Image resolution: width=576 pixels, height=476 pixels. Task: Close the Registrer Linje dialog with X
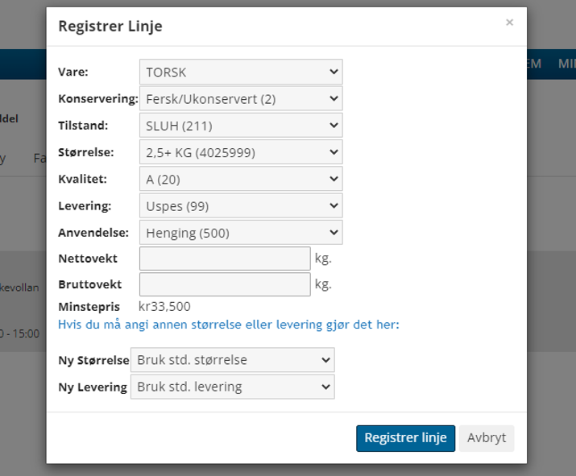(509, 23)
